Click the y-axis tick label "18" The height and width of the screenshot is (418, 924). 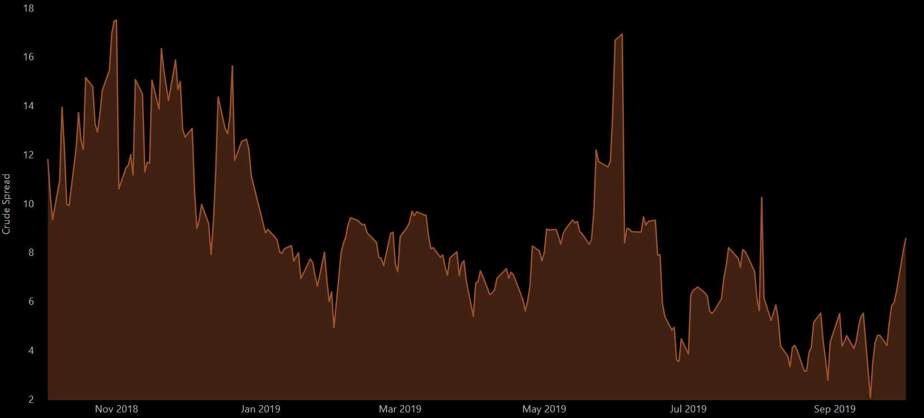click(x=28, y=8)
